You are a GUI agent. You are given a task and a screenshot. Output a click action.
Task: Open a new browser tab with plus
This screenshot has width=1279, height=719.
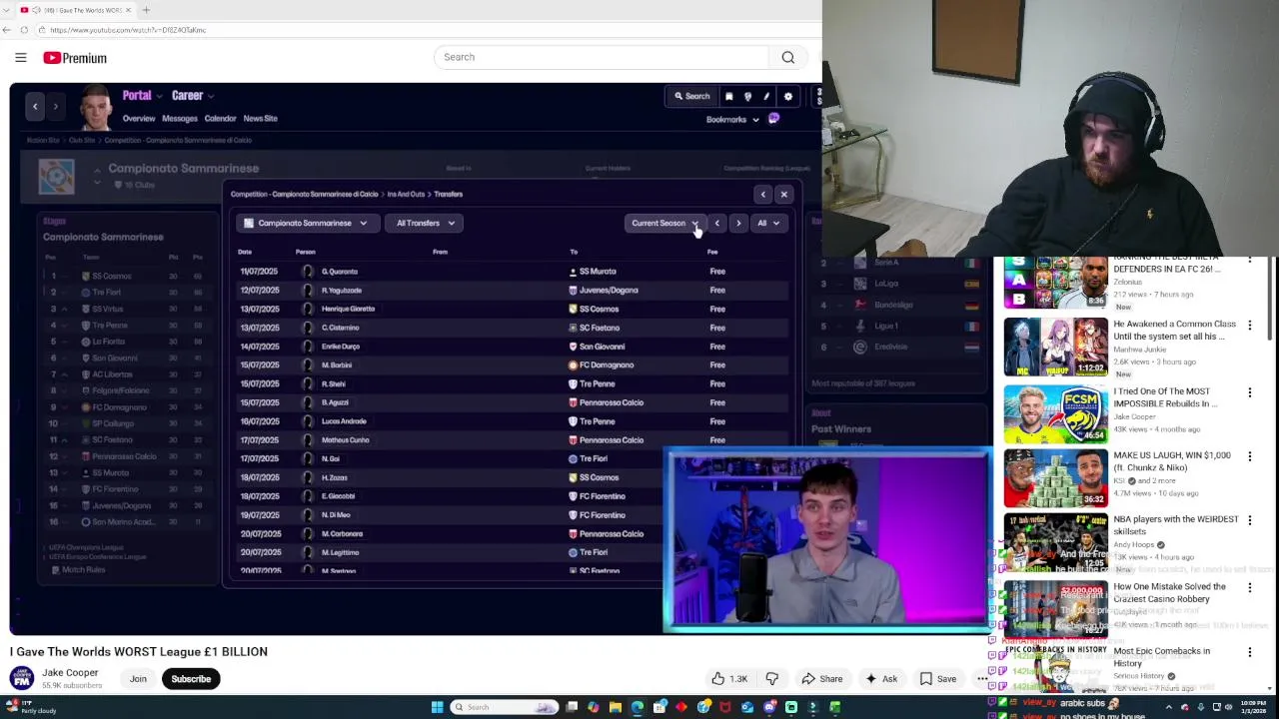coord(146,10)
